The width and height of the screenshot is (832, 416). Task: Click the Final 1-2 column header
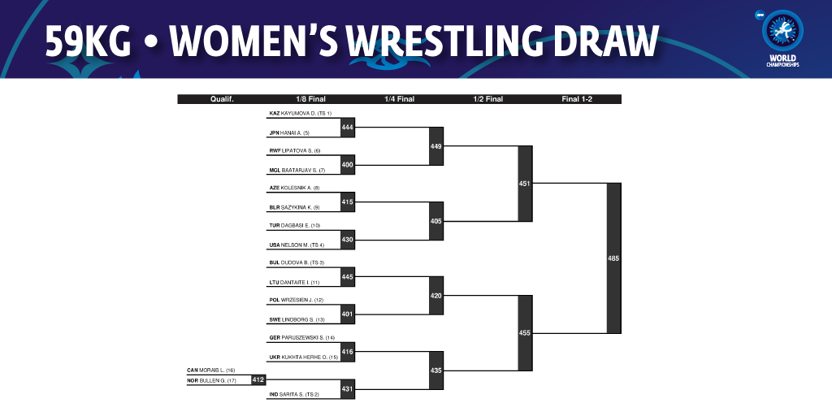(577, 99)
